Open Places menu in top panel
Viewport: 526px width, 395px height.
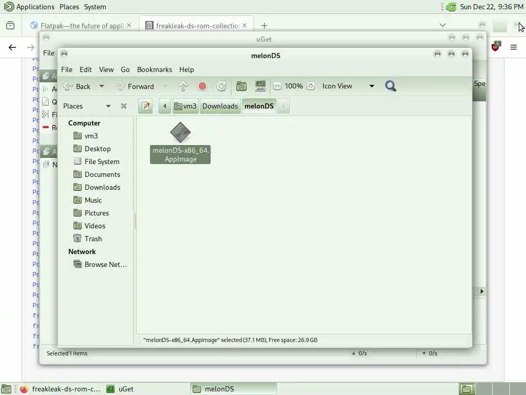(x=69, y=7)
